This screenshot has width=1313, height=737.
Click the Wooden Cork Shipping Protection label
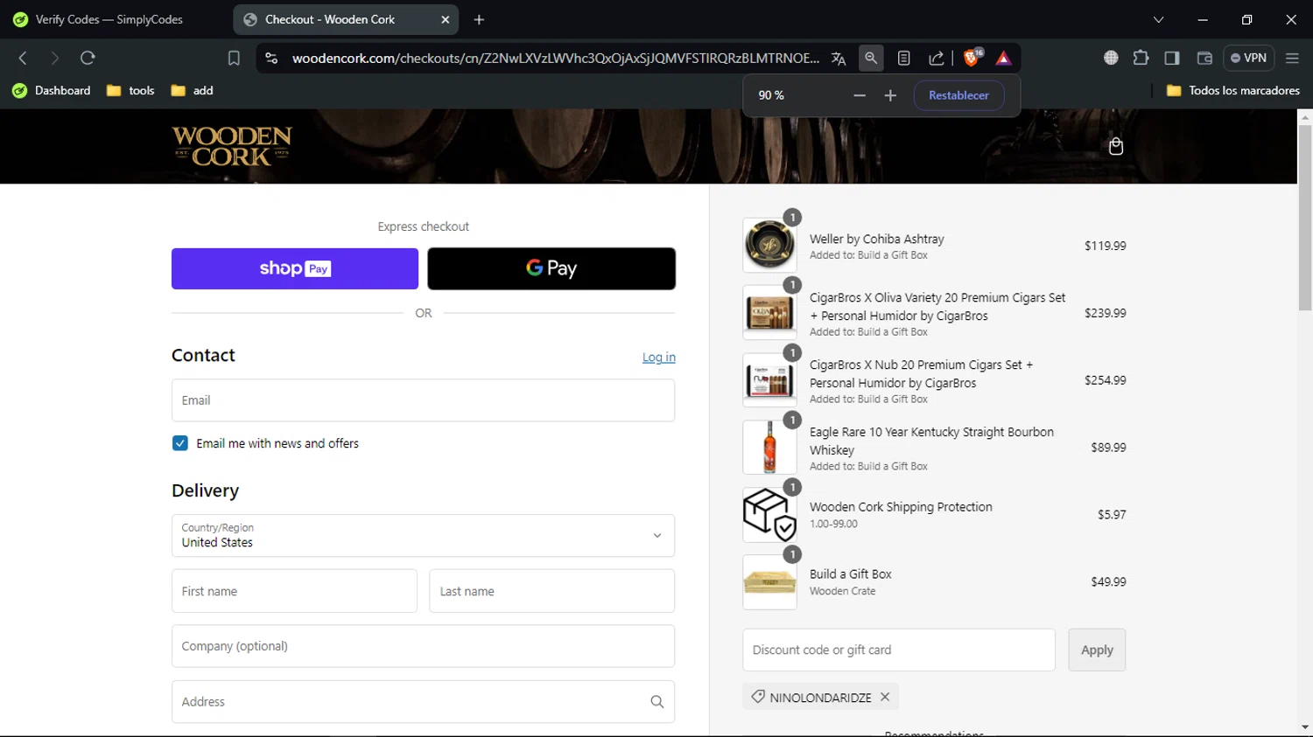pyautogui.click(x=901, y=507)
